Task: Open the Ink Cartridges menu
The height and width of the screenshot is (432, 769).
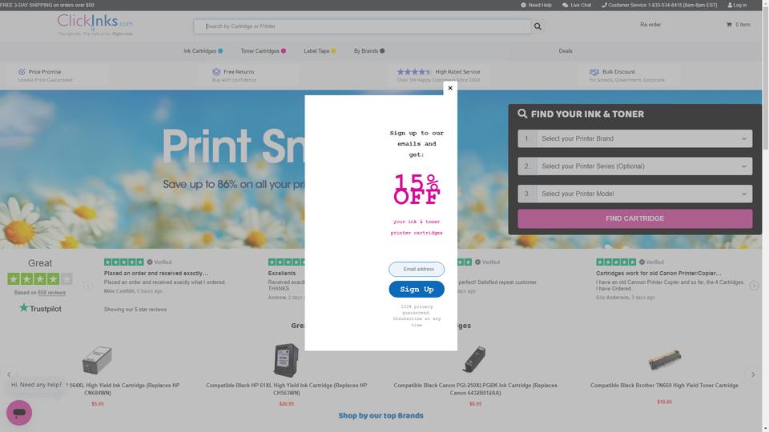Action: [x=203, y=51]
